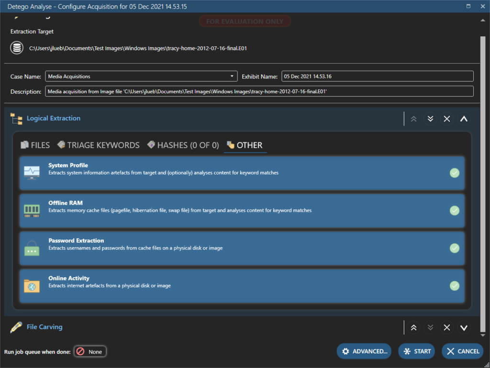Switch to the Files tab
490x368 pixels.
coord(35,145)
